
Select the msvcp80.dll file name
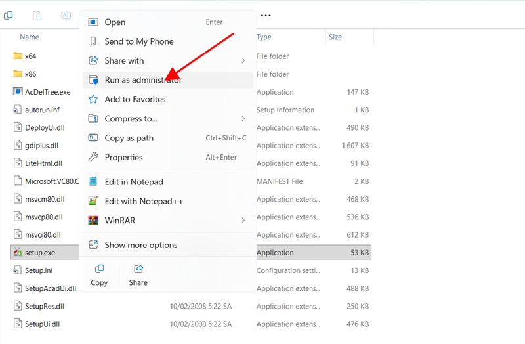[x=44, y=217]
